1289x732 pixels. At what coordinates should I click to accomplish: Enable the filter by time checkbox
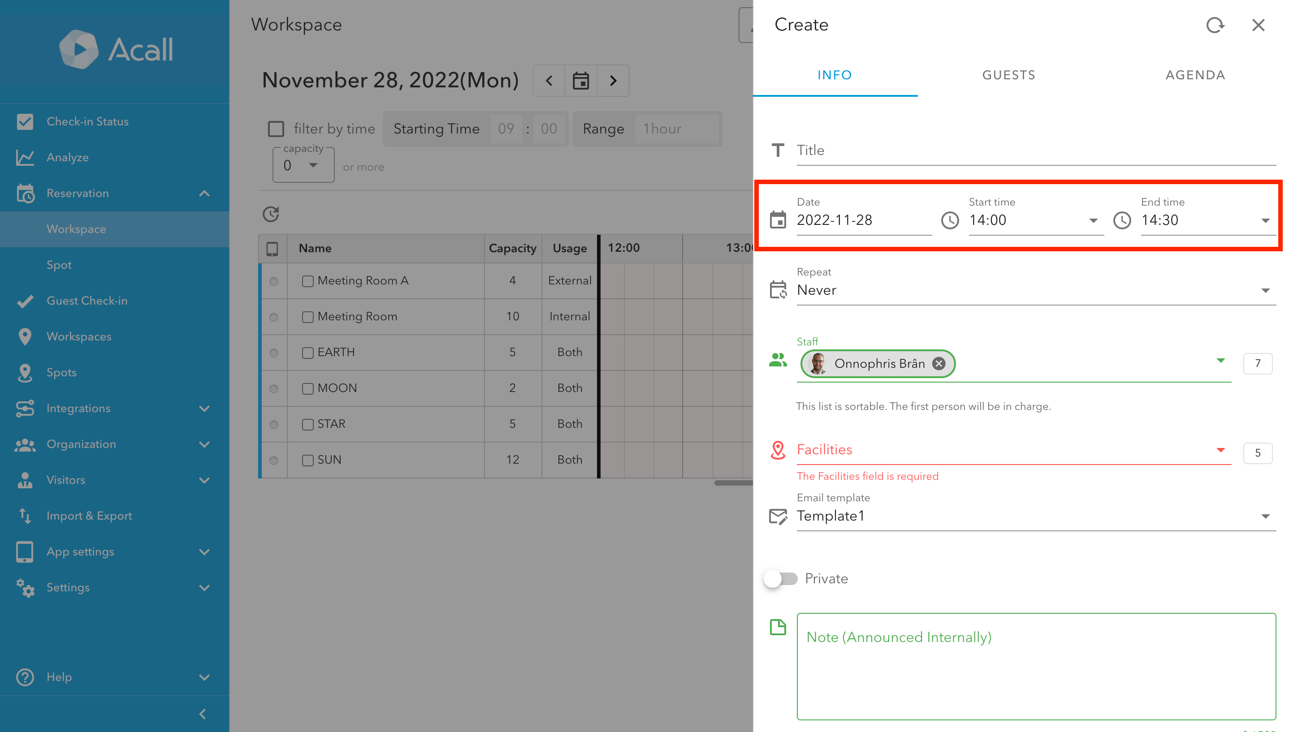click(276, 129)
